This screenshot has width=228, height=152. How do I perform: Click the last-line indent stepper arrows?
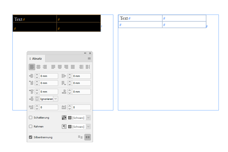click(x=70, y=83)
